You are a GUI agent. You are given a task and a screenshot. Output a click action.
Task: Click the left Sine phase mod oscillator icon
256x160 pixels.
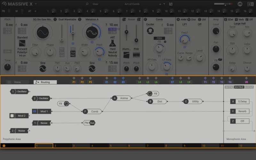coord(43,68)
